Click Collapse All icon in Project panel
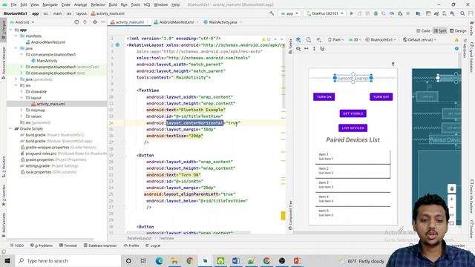The height and width of the screenshot is (267, 475). (x=85, y=22)
